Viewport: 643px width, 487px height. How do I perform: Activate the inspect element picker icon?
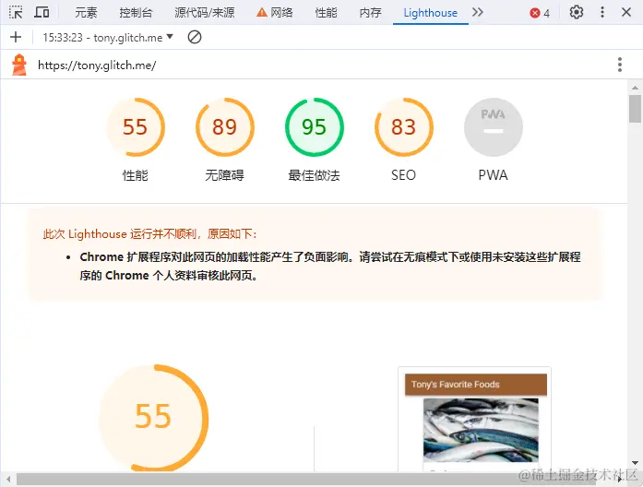coord(16,12)
